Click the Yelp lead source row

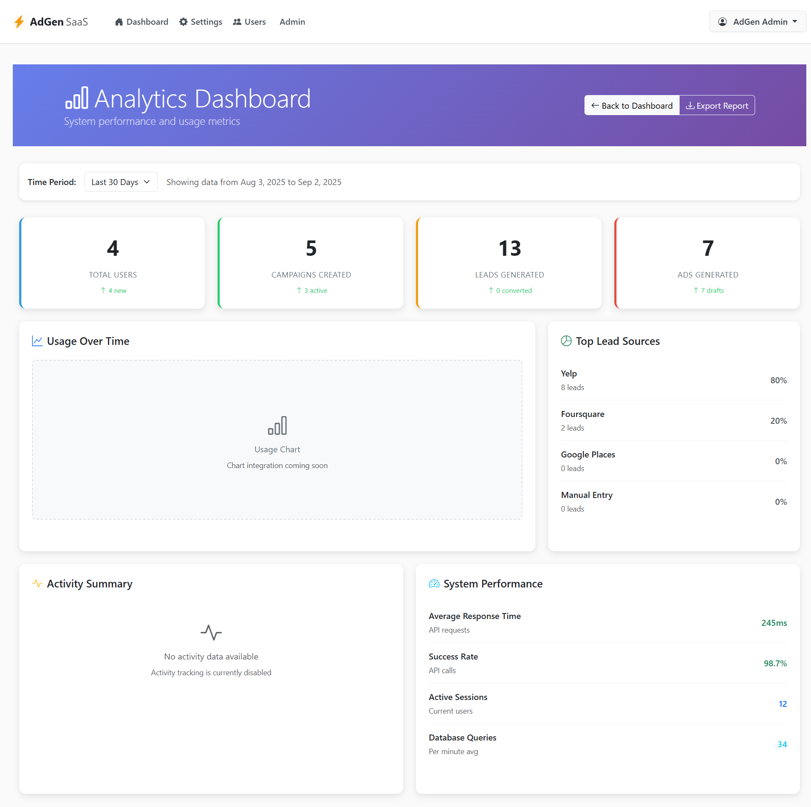click(x=674, y=380)
